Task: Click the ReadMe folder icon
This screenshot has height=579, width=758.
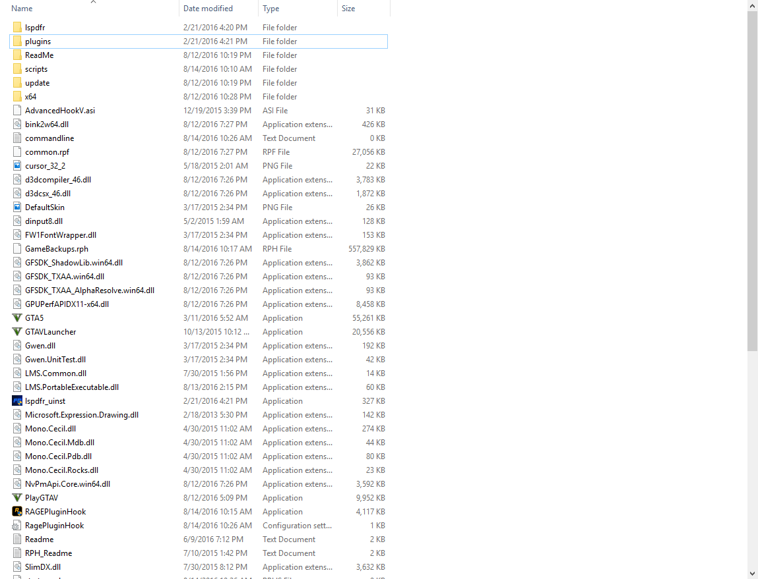Action: point(17,55)
